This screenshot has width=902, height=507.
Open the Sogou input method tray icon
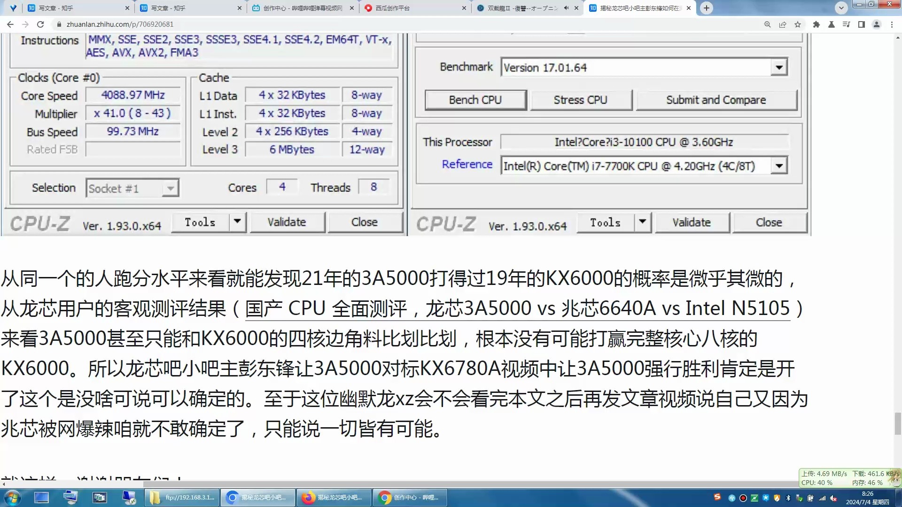click(x=717, y=497)
